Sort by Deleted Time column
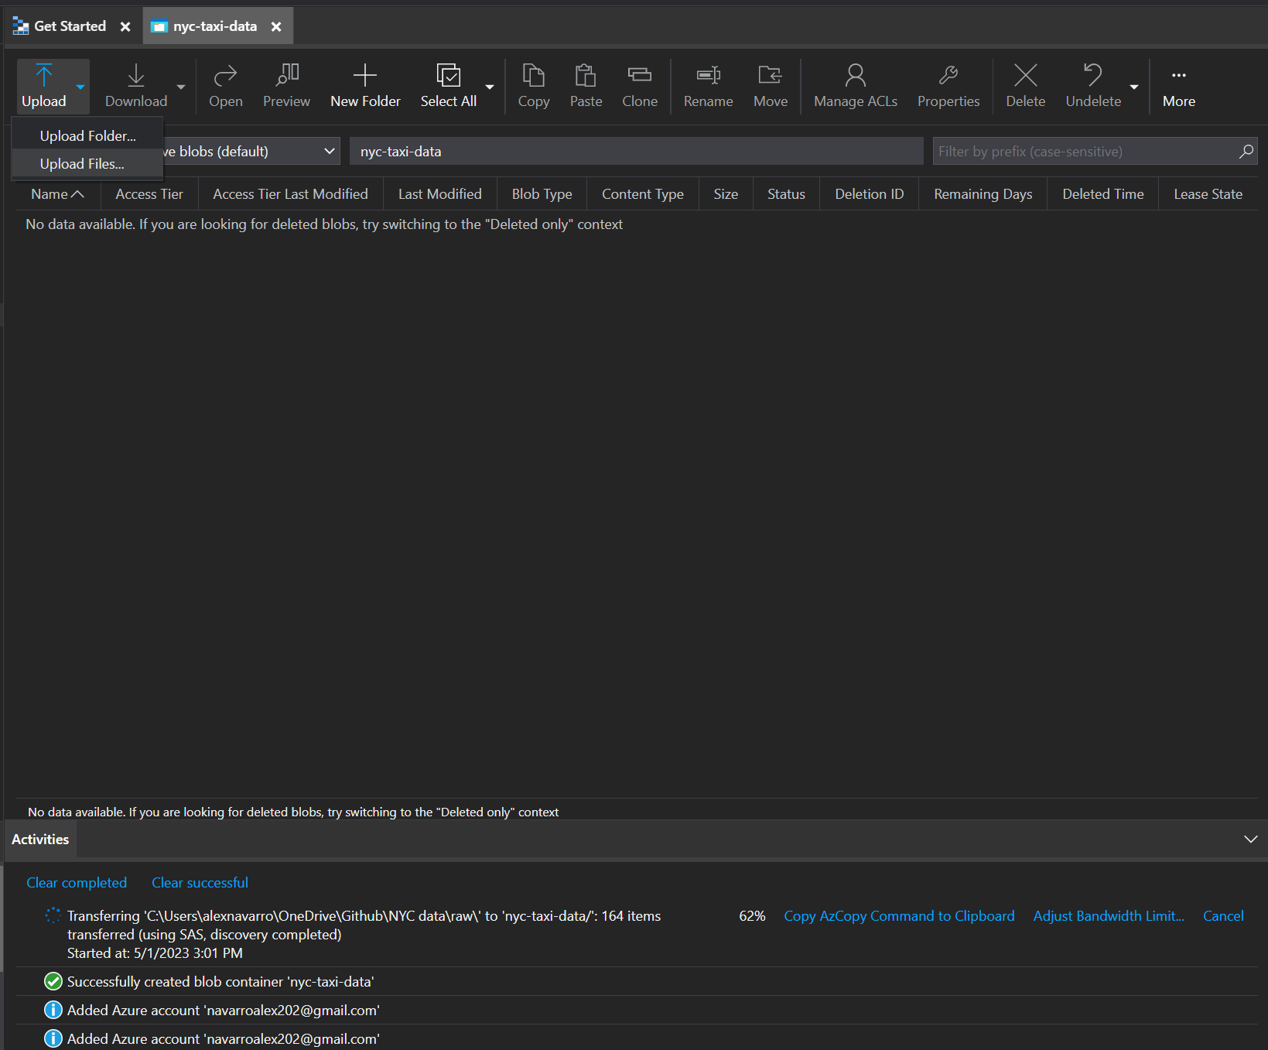This screenshot has height=1050, width=1268. [x=1103, y=194]
